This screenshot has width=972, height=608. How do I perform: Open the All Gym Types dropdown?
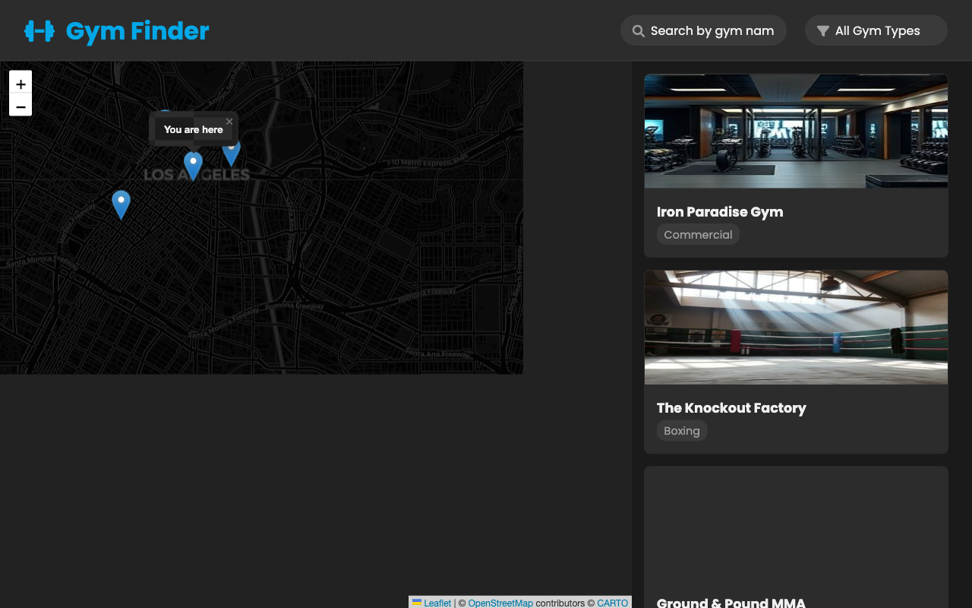tap(876, 30)
